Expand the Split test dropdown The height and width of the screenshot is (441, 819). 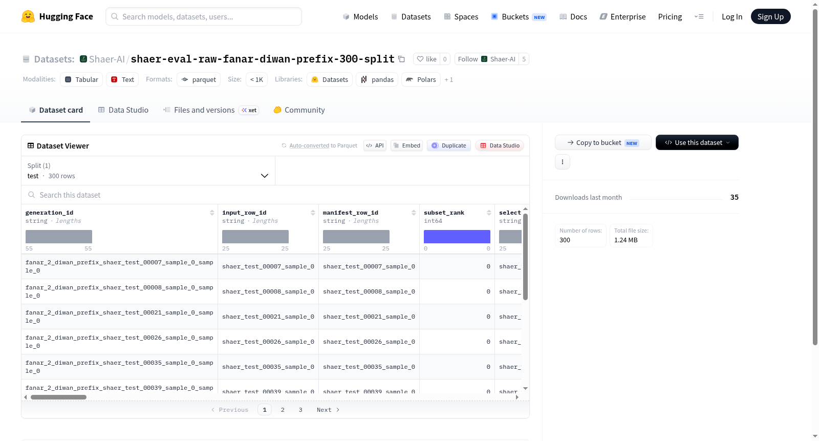point(148,171)
